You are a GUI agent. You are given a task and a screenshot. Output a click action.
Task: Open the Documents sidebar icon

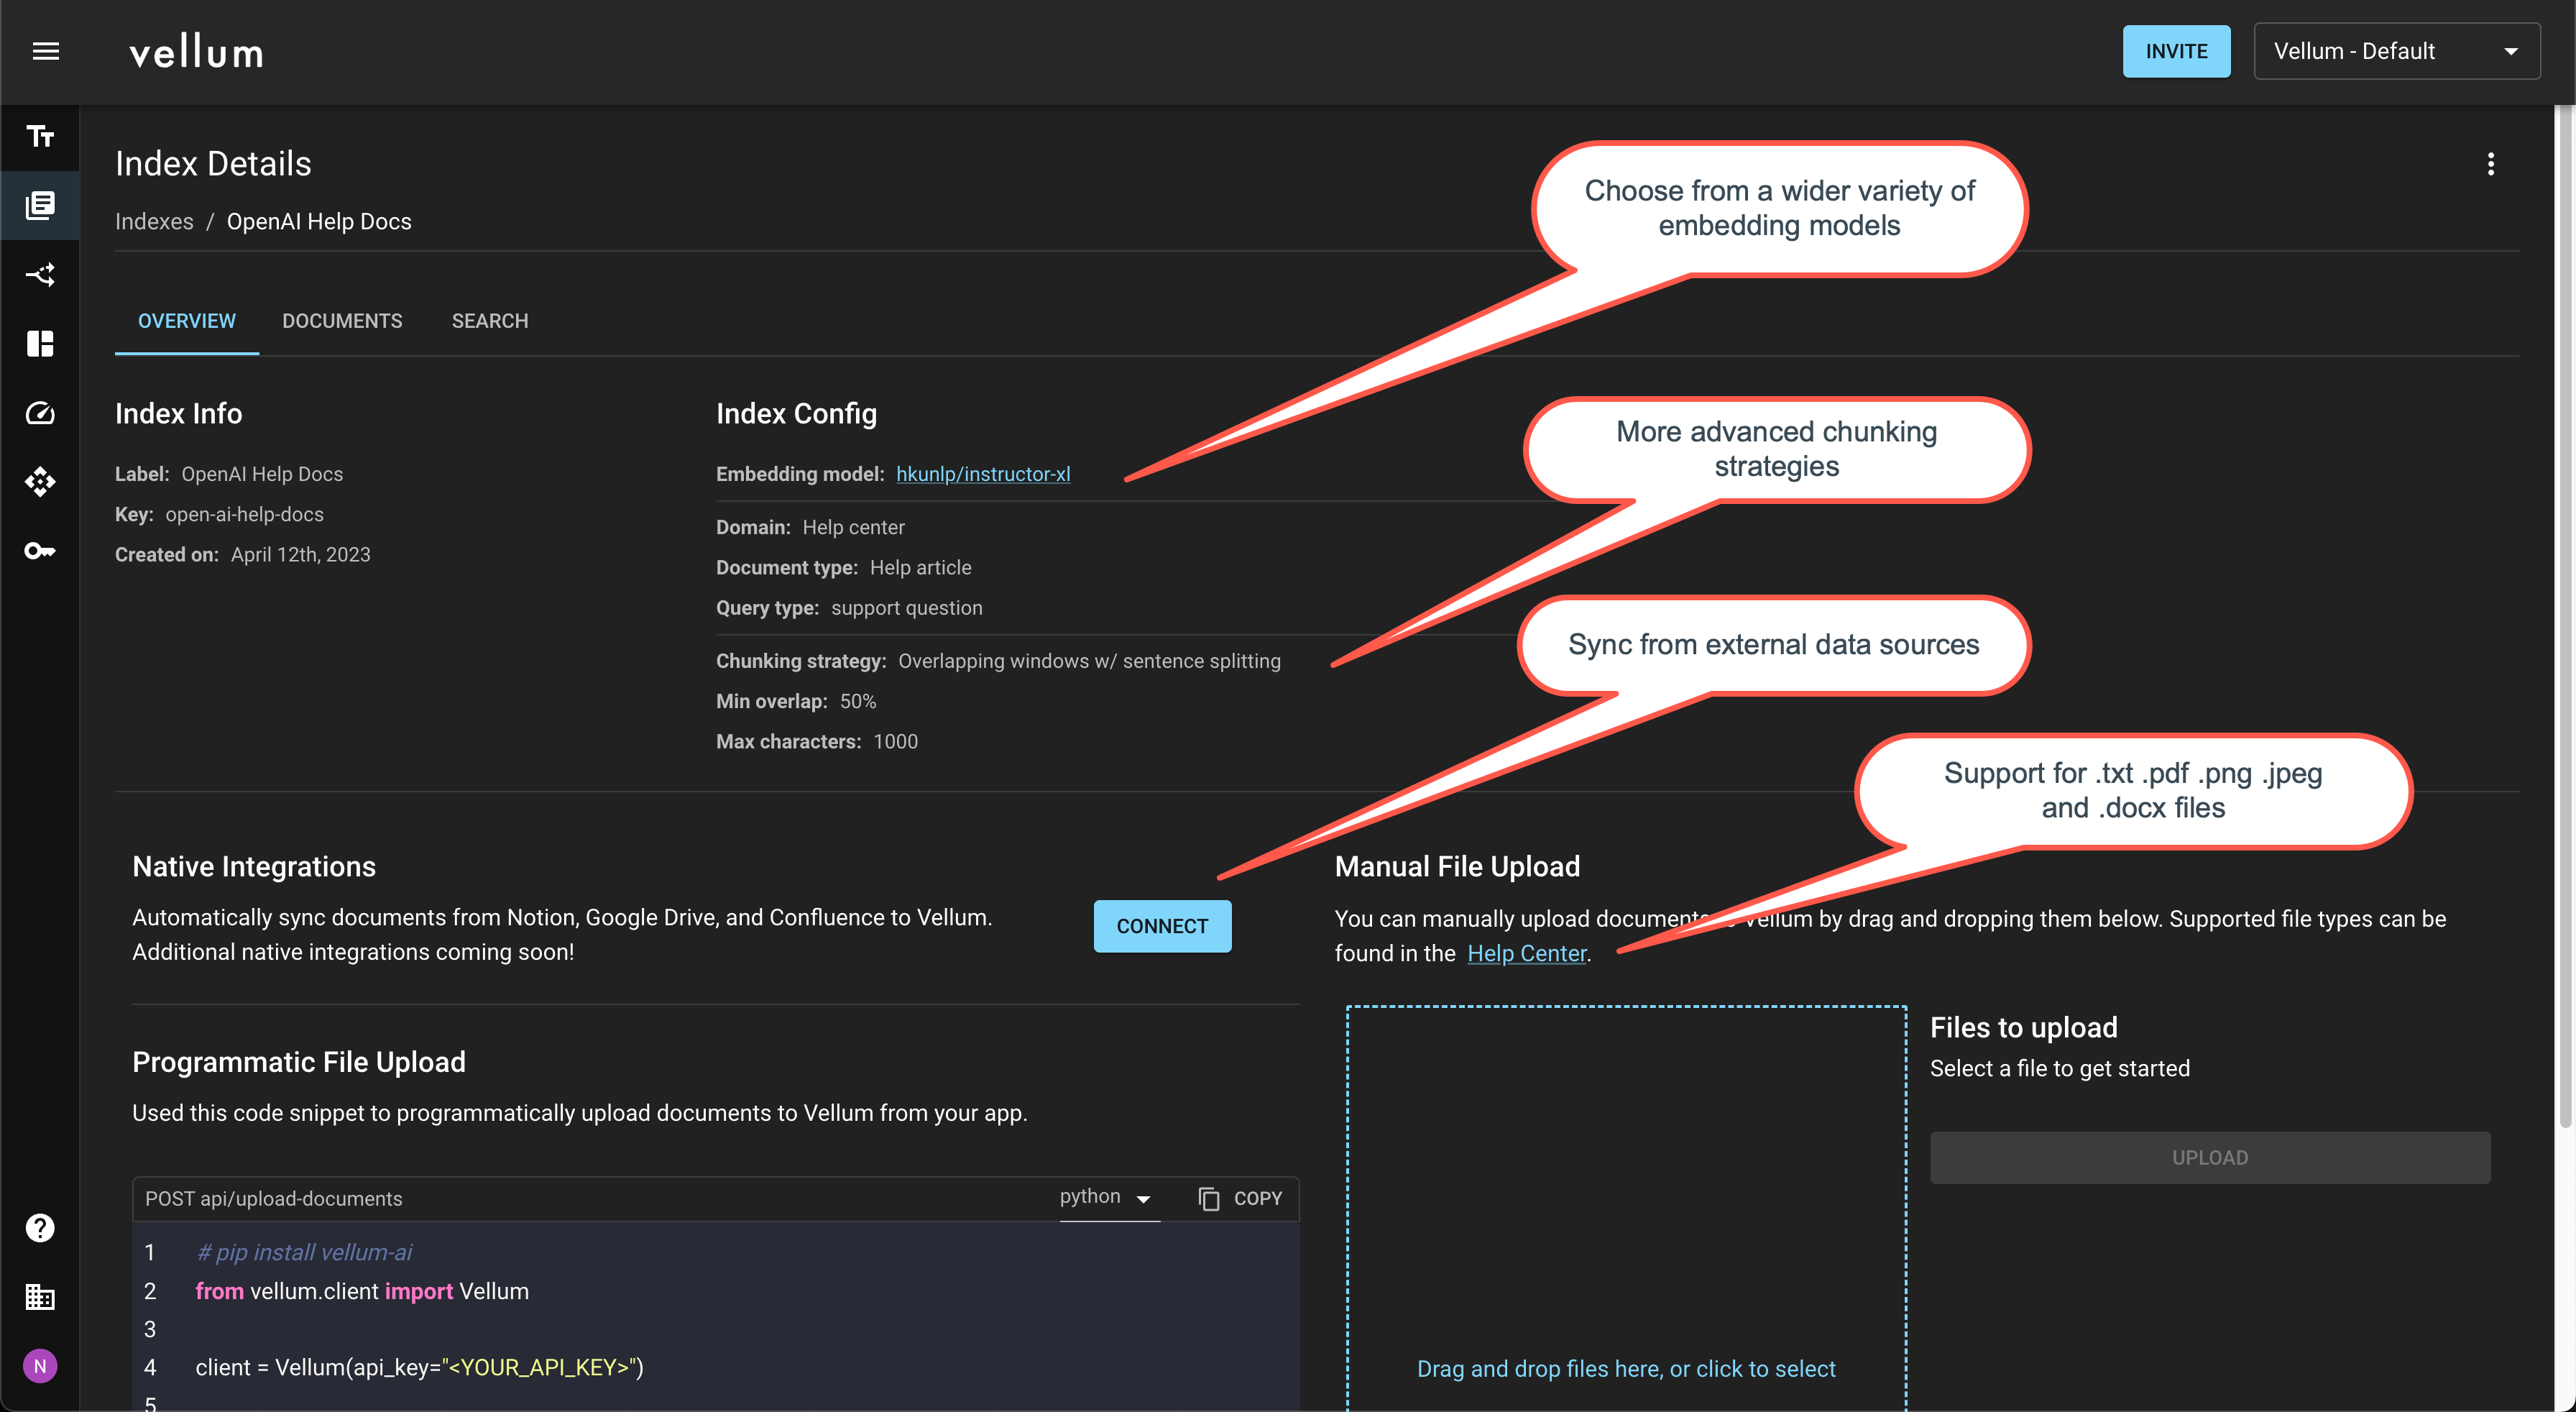[x=40, y=205]
